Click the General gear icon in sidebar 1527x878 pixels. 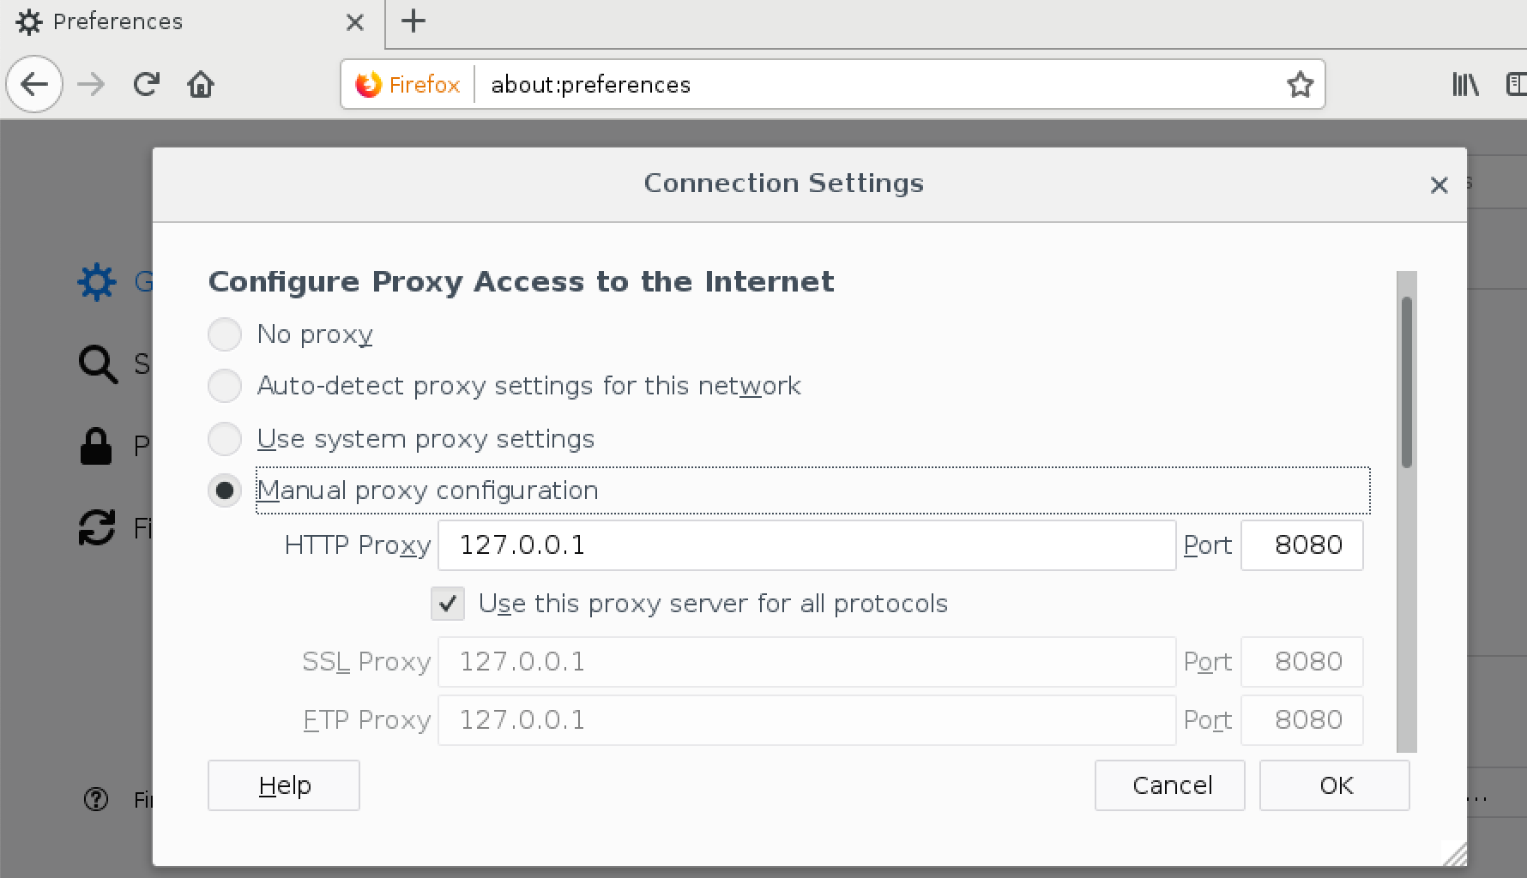(x=96, y=281)
